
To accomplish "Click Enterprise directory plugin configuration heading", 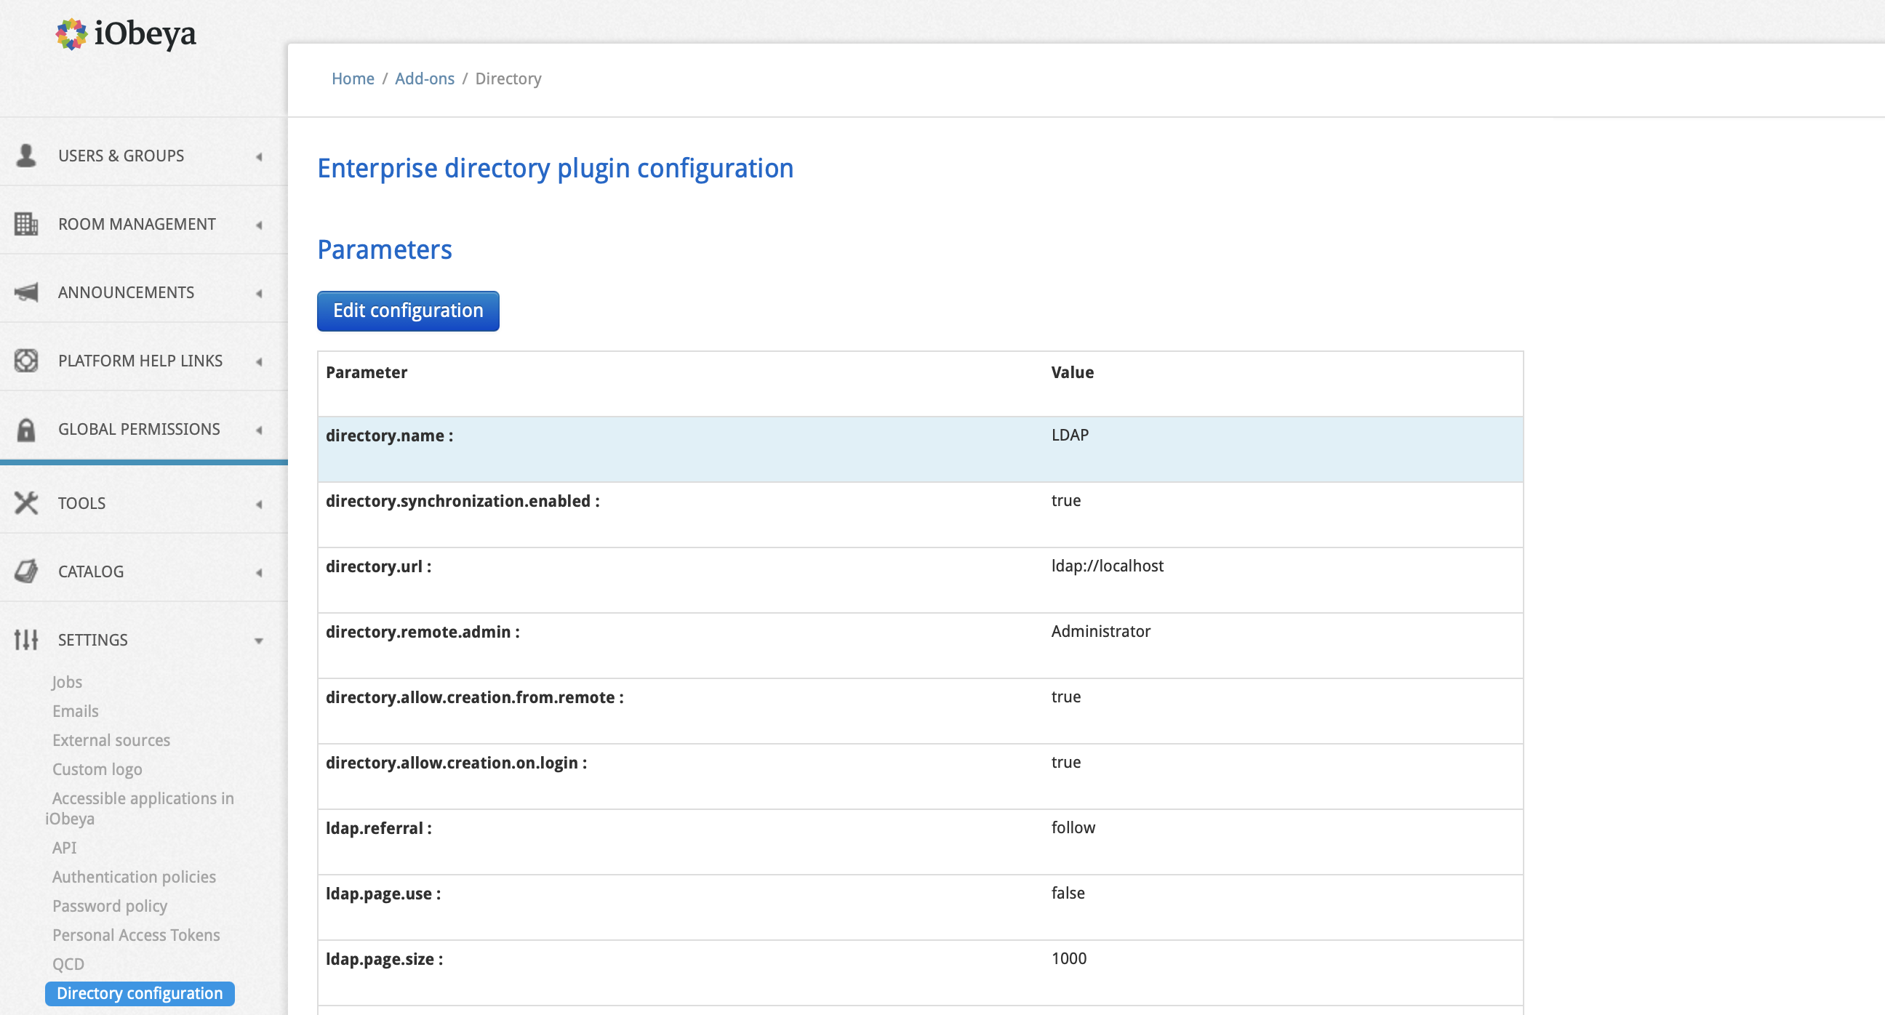I will click(556, 168).
